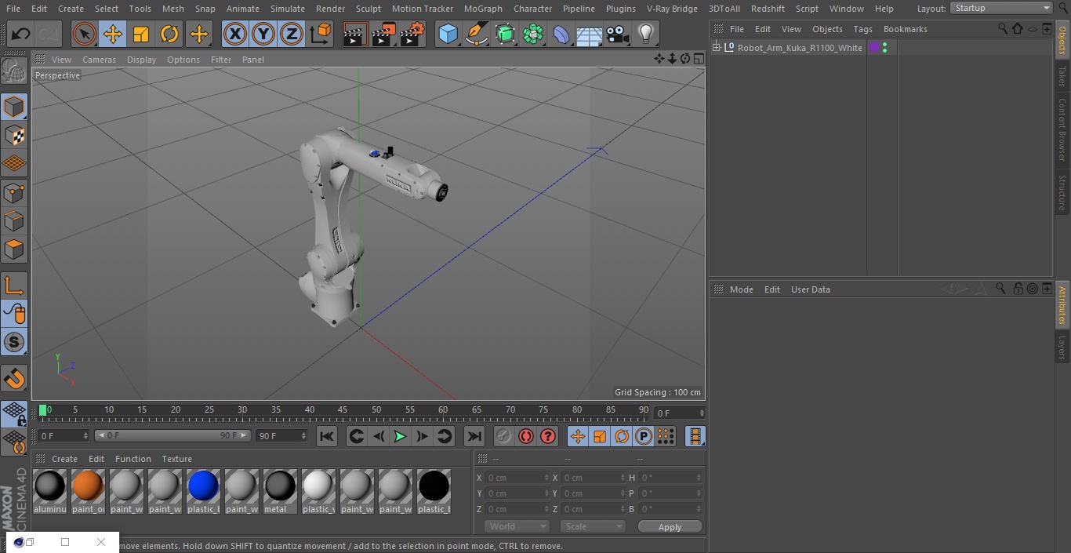Image resolution: width=1071 pixels, height=553 pixels.
Task: Toggle the Viewport Solo S icon
Action: (x=14, y=342)
